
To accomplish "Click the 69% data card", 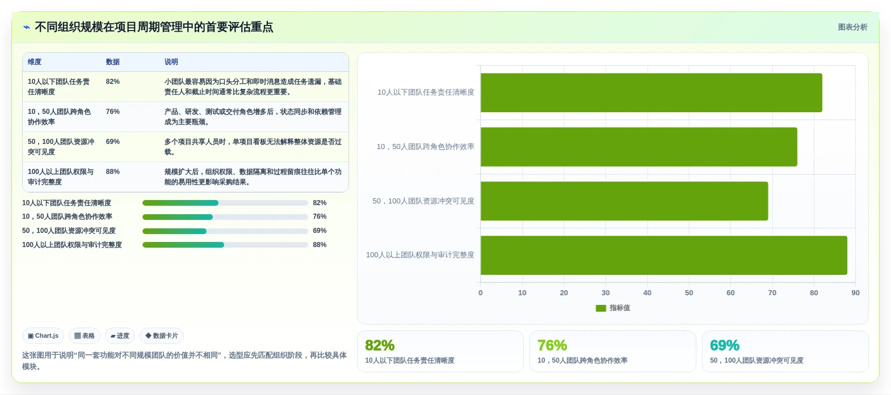I will (785, 351).
